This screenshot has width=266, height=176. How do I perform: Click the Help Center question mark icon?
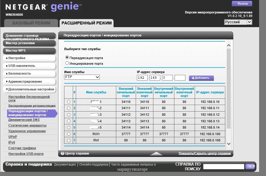click(x=63, y=153)
